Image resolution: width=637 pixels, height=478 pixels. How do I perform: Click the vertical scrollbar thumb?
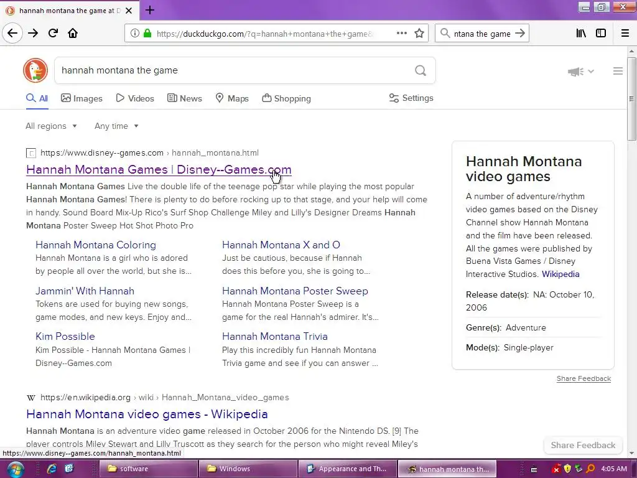[x=631, y=99]
